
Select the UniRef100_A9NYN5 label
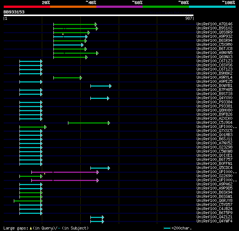tap(214, 53)
